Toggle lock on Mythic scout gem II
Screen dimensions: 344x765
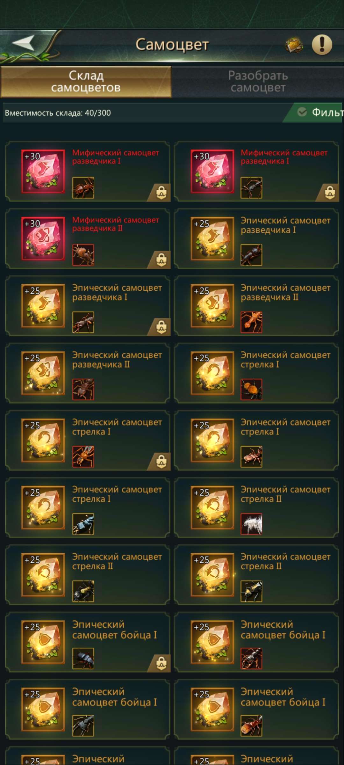tap(161, 260)
